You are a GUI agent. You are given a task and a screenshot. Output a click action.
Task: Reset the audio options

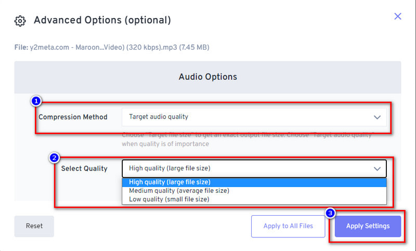coord(34,226)
